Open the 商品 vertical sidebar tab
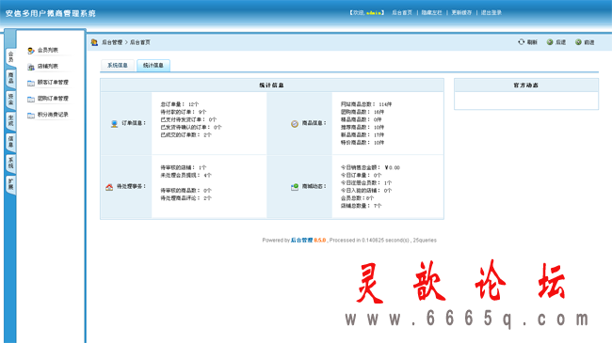Viewport: 612px width, 343px height. coord(11,78)
